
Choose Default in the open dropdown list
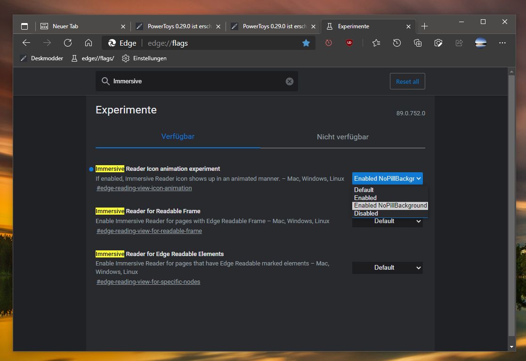(x=390, y=190)
